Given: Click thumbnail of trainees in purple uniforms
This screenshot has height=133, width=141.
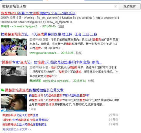Looking at the screenshot, I should (x=14, y=47).
